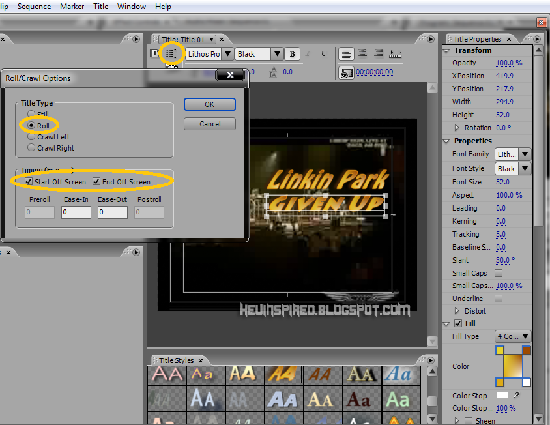
Task: Uncheck the Start Off Screen checkbox
Action: pos(27,182)
